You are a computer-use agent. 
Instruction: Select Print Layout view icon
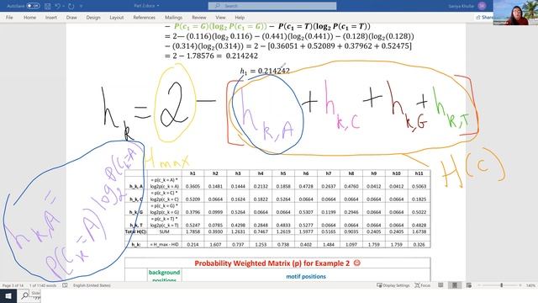455,285
